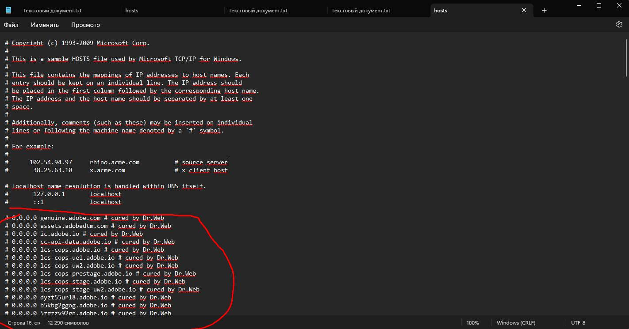
Task: Click the 'localhost name resolution is handled' line
Action: tap(105, 186)
